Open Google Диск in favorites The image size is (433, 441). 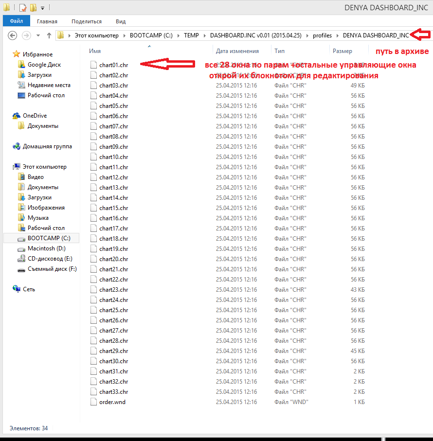[x=44, y=65]
